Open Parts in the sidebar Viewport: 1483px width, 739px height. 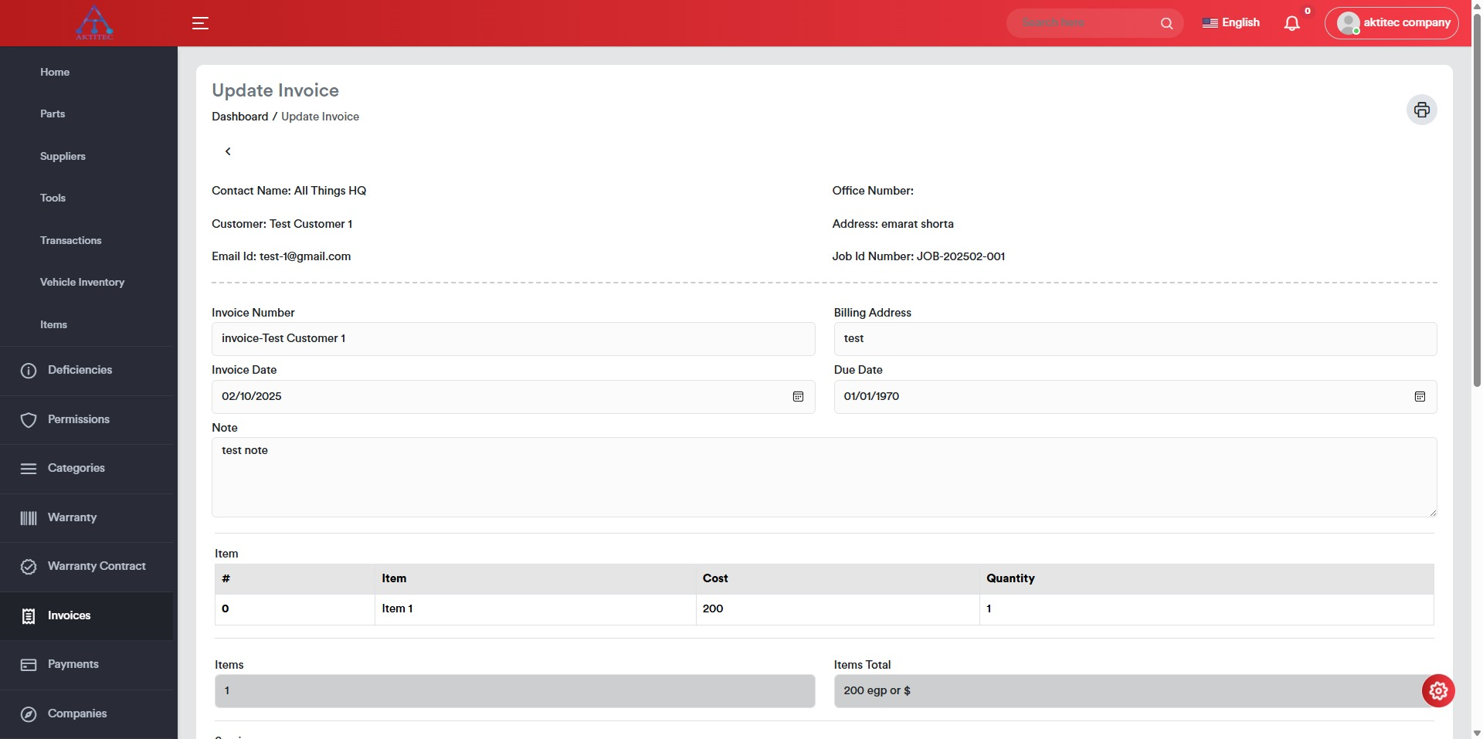coord(53,114)
